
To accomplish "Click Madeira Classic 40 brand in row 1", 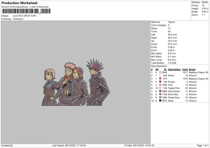I will 198,72.
